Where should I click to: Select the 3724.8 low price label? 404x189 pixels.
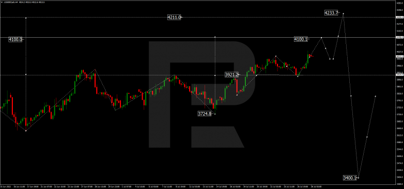pyautogui.click(x=204, y=114)
